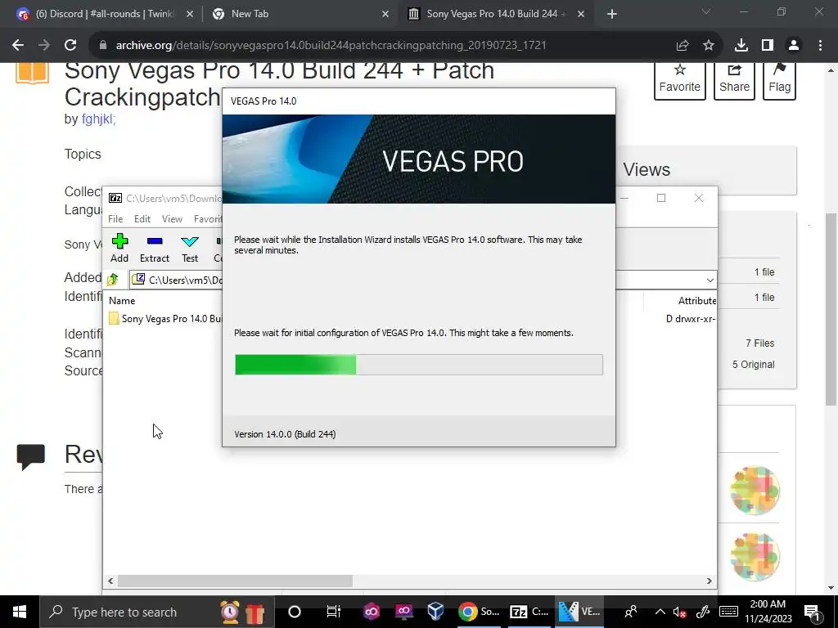Reload the archive.org page
Screen dimensions: 838x628
(x=70, y=46)
